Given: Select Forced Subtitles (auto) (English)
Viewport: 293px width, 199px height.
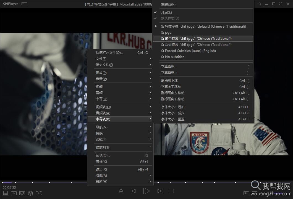Looking at the screenshot, I should pos(203,51).
